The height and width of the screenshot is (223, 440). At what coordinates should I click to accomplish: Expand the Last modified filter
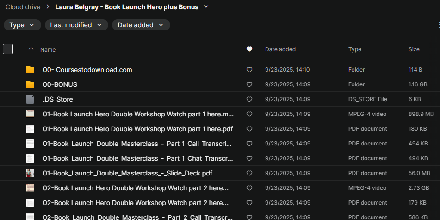pos(76,25)
